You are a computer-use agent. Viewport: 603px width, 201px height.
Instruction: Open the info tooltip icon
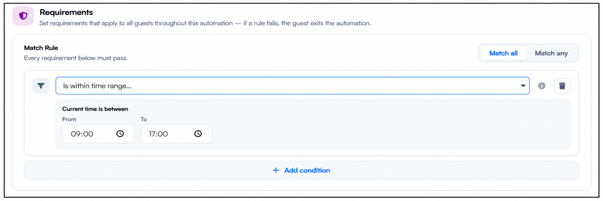coord(542,86)
